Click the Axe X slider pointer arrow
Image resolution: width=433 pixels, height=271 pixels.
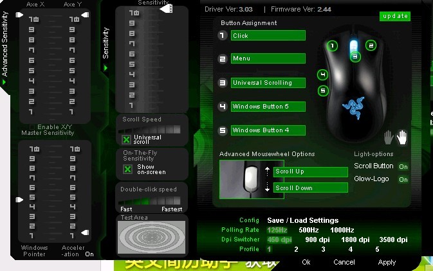(x=19, y=15)
